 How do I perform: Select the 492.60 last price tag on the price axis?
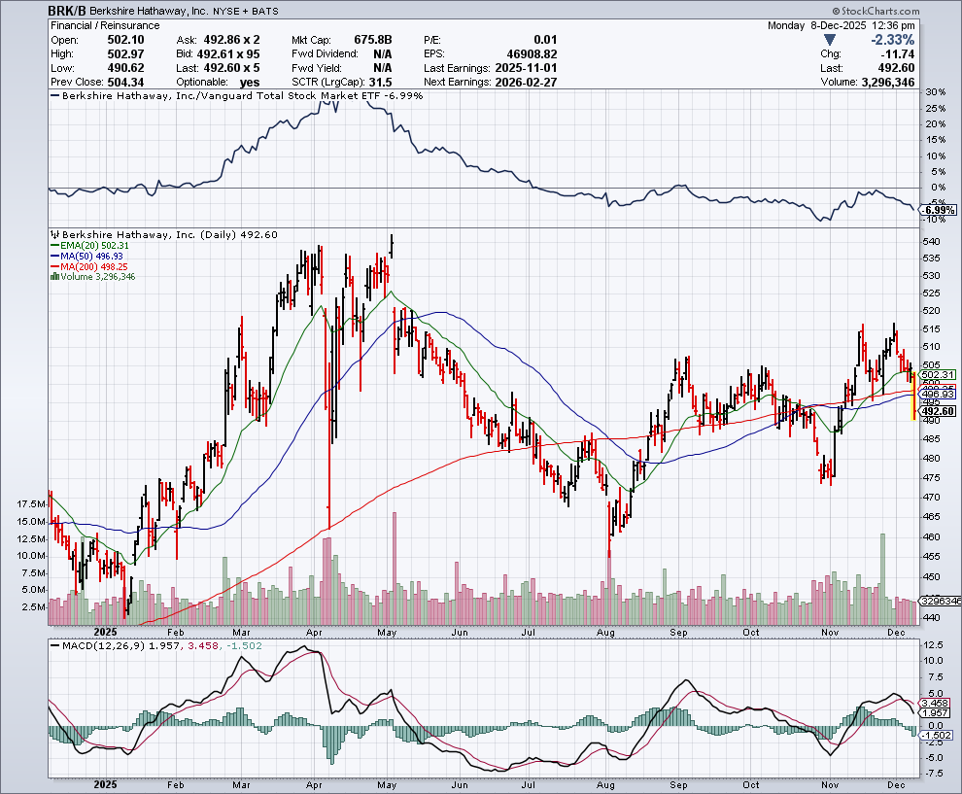point(938,411)
